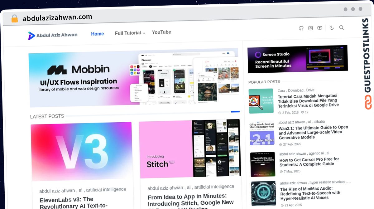Click the '27 Feb, 2025' post date
The width and height of the screenshot is (374, 209).
[290, 144]
